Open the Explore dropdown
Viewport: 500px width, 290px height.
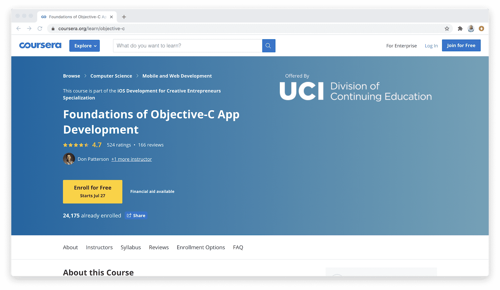(84, 45)
